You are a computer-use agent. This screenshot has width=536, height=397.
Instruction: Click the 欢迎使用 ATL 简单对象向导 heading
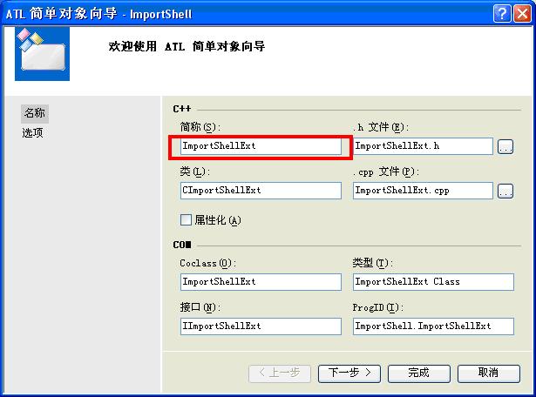[x=187, y=46]
